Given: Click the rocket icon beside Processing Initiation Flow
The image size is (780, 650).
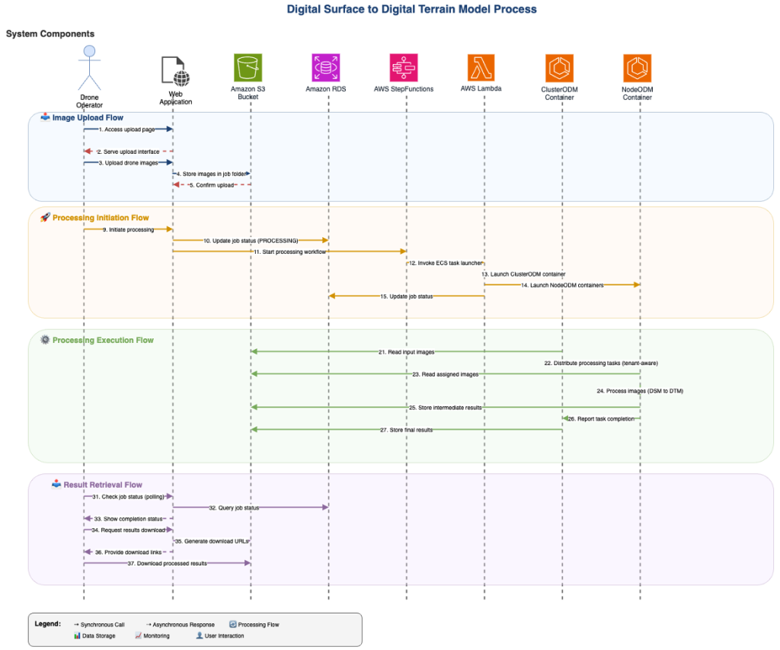Looking at the screenshot, I should pyautogui.click(x=45, y=217).
